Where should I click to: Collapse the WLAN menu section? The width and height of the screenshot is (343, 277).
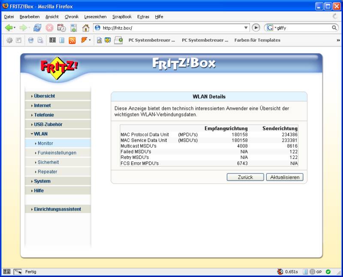(58, 134)
